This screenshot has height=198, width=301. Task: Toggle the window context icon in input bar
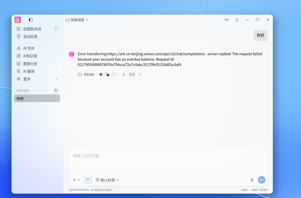pos(88,180)
